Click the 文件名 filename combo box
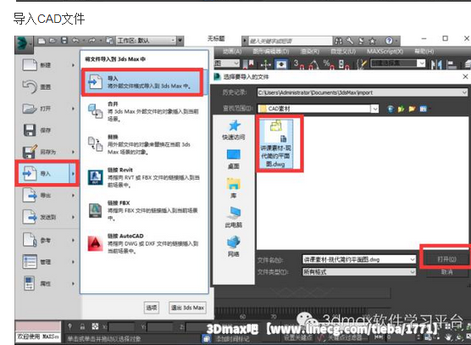The image size is (471, 345). click(359, 259)
